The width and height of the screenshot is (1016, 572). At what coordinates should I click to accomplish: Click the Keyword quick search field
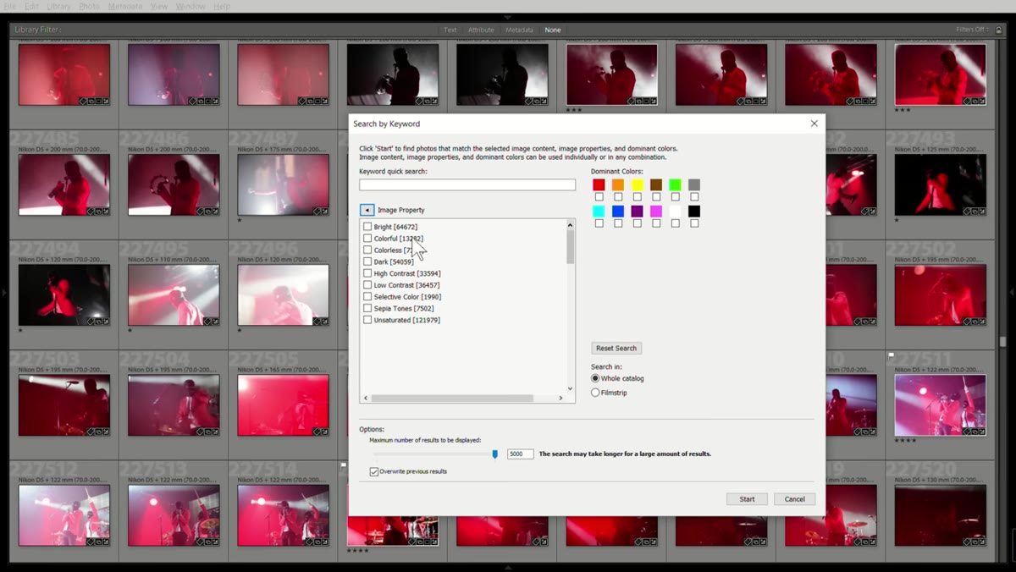467,184
